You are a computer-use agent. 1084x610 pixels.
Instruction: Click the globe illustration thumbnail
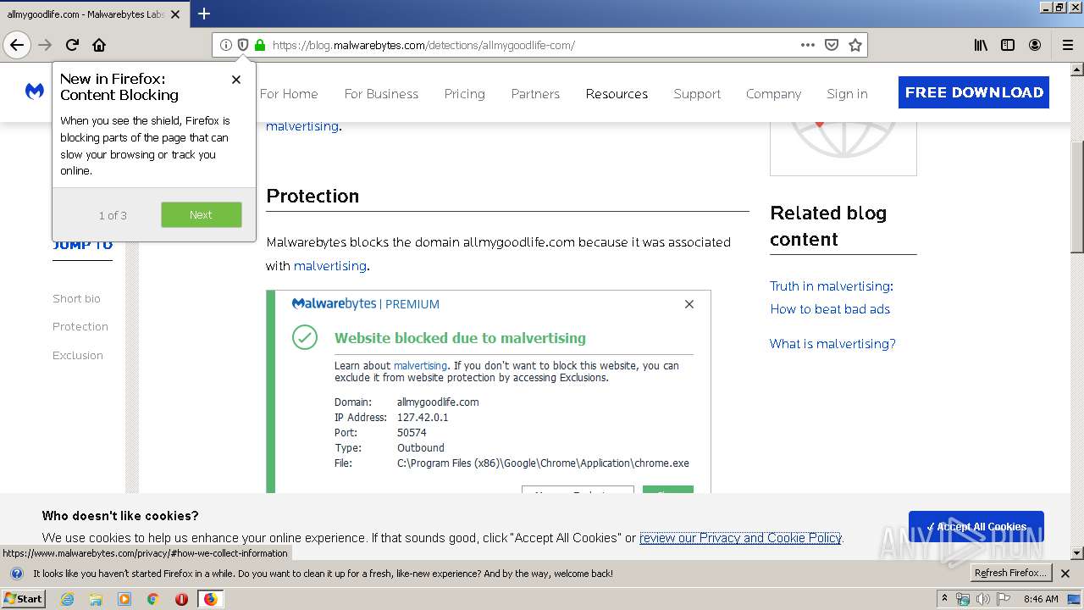pos(843,148)
